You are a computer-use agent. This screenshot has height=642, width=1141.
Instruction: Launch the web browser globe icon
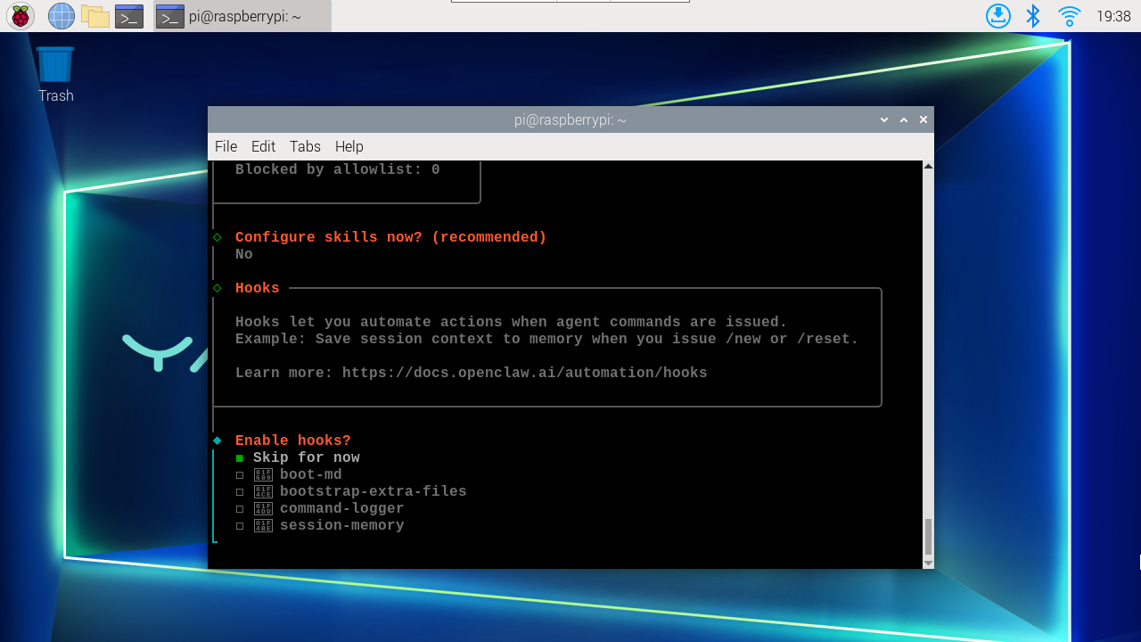(x=61, y=16)
